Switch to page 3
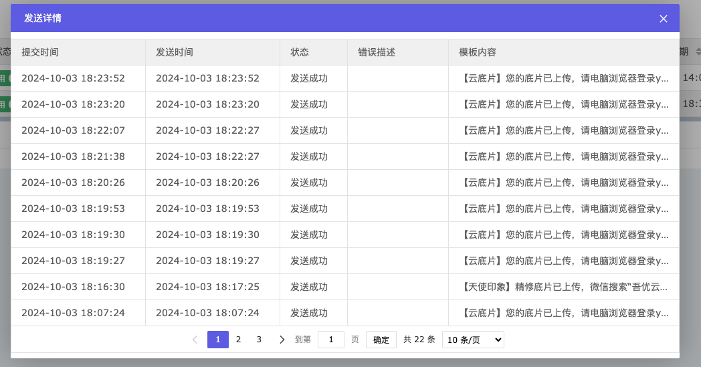This screenshot has height=367, width=701. [x=260, y=340]
